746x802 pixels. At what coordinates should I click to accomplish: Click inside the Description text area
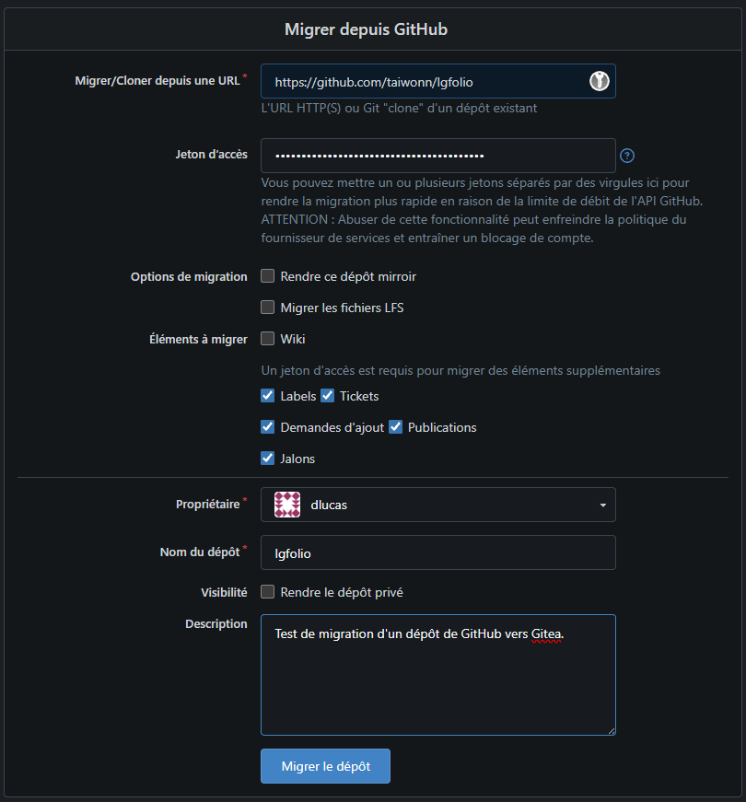click(x=438, y=675)
